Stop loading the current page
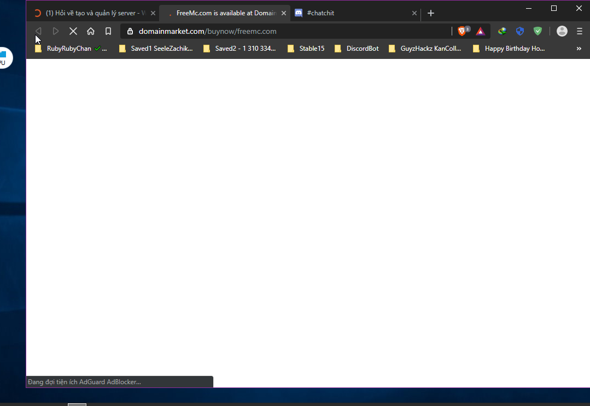 click(73, 31)
